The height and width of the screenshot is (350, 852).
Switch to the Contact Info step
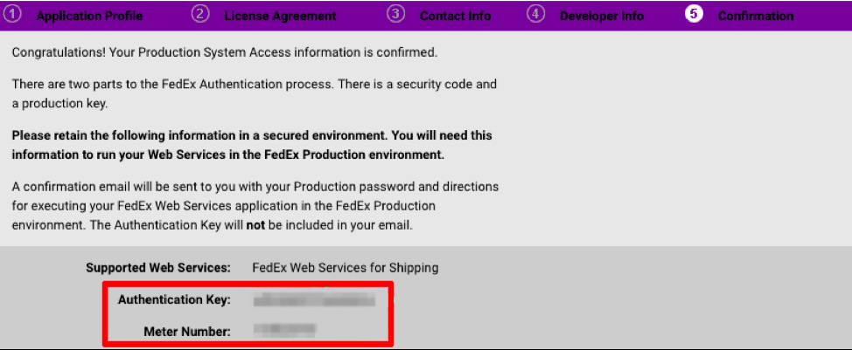(x=455, y=16)
